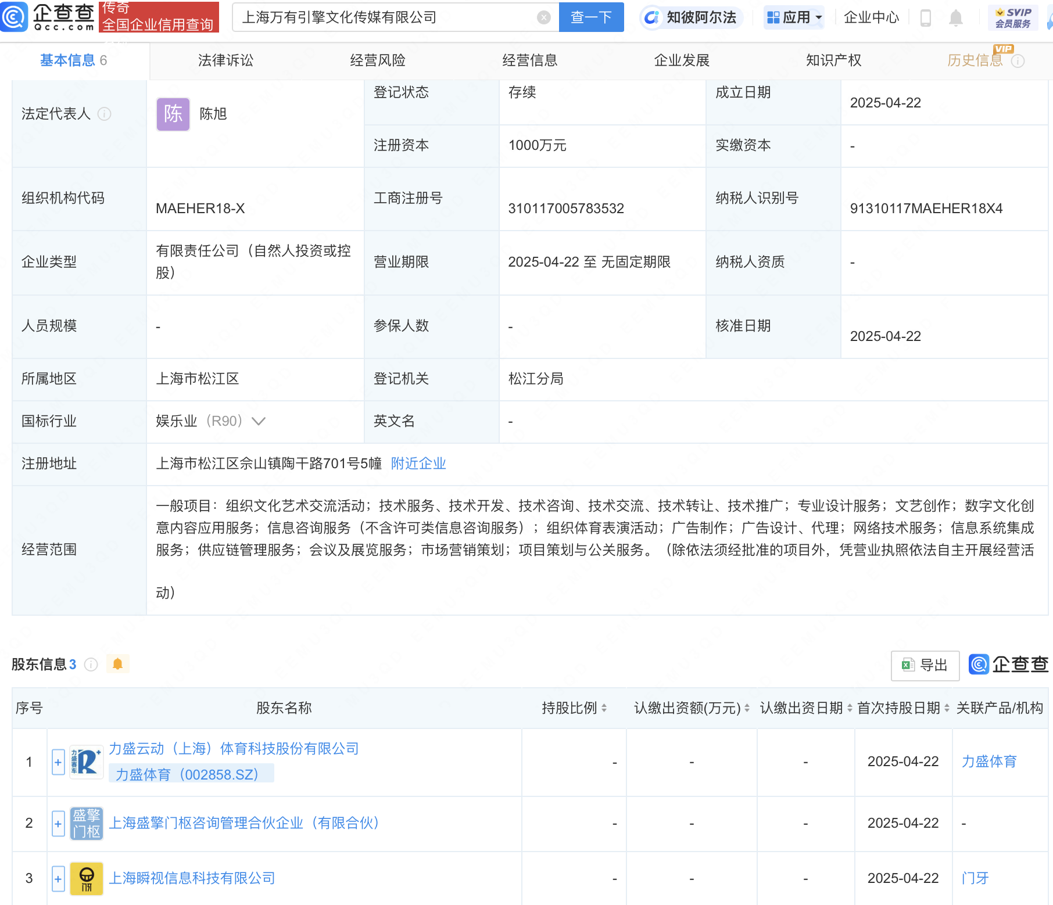This screenshot has width=1053, height=905.
Task: Sort by 首次持股日期 column arrows
Action: (947, 708)
